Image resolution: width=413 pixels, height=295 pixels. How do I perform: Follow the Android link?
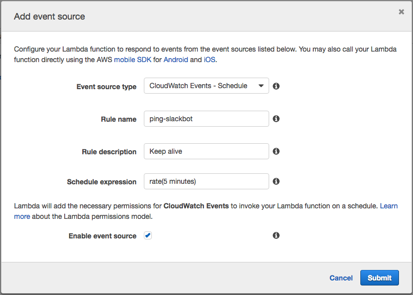[x=175, y=59]
